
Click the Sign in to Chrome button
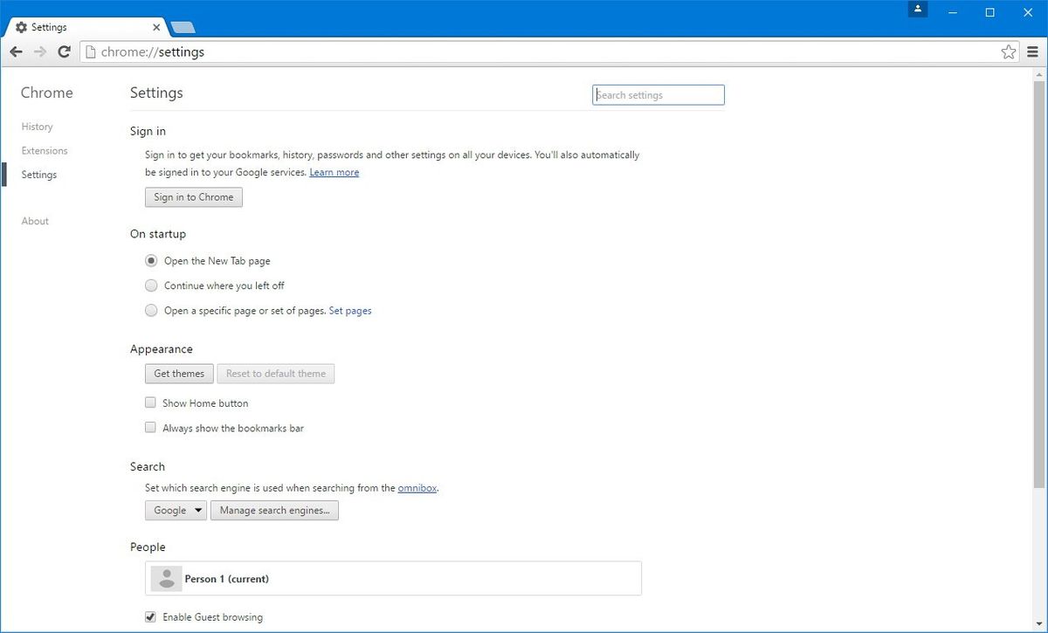(193, 197)
